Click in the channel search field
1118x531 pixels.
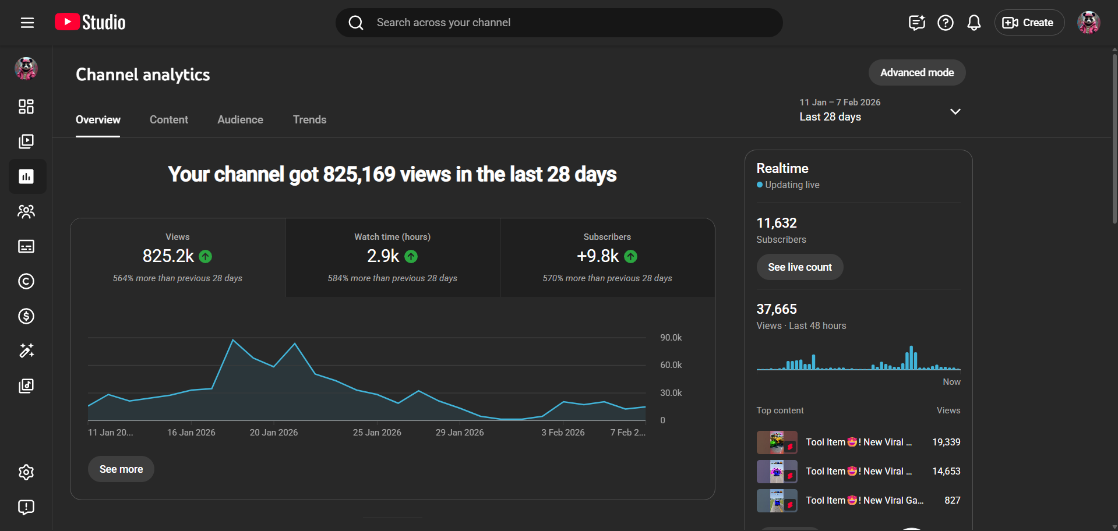559,23
